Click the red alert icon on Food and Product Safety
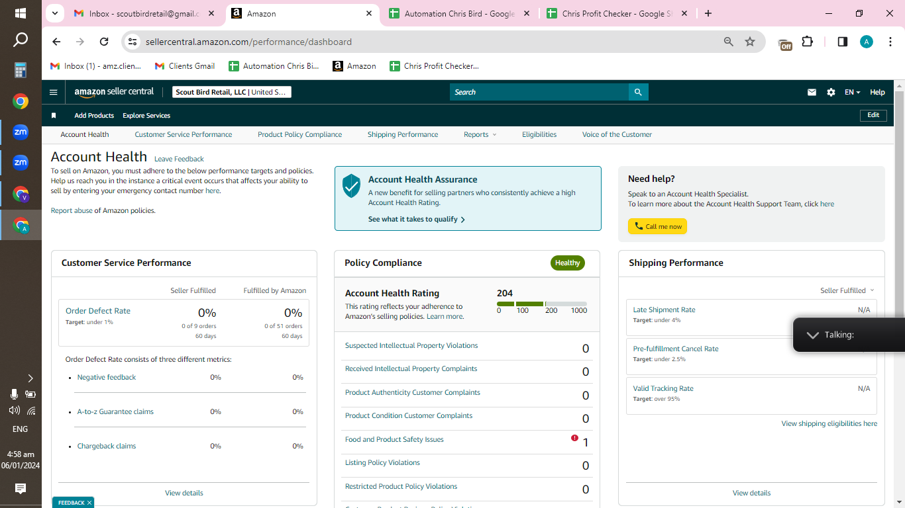The height and width of the screenshot is (508, 905). click(x=574, y=438)
